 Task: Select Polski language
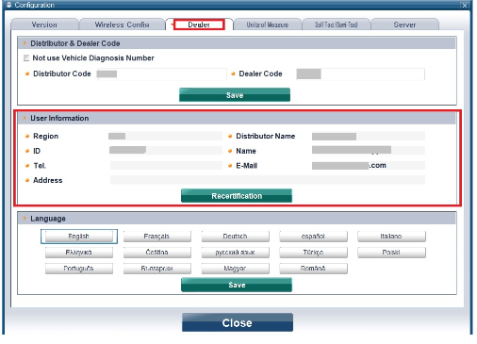(x=391, y=253)
